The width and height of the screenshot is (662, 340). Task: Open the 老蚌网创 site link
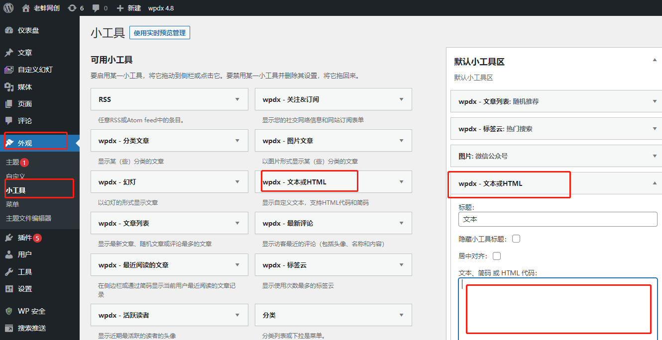pos(47,8)
